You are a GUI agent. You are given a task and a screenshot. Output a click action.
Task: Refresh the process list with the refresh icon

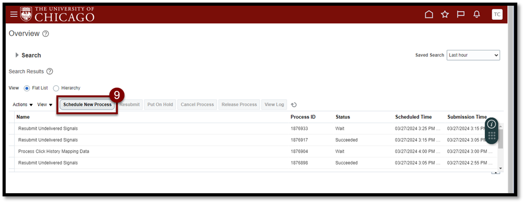294,104
